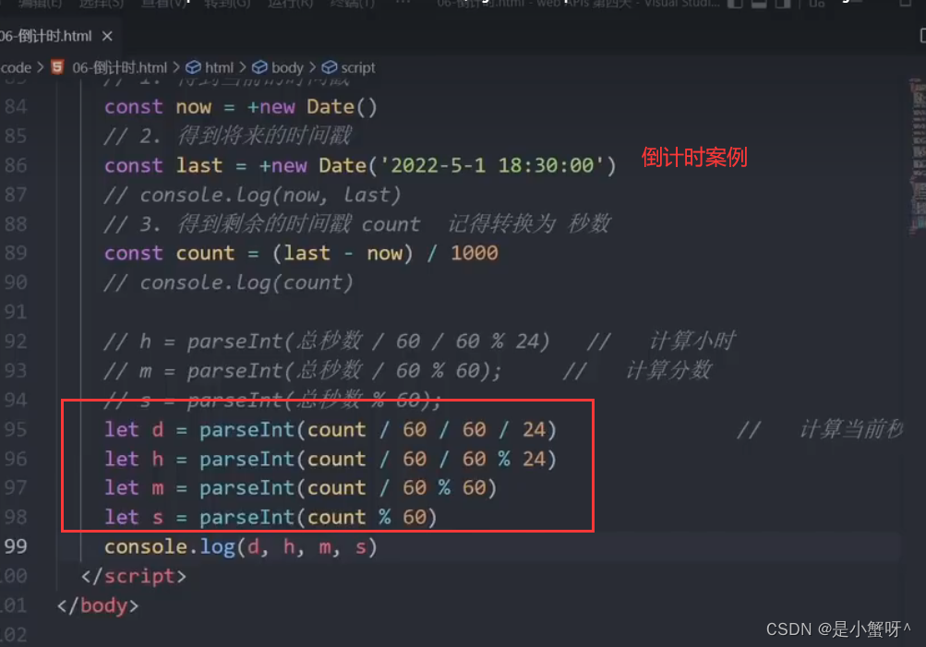
Task: Click line number 99 in the gutter
Action: pos(16,546)
